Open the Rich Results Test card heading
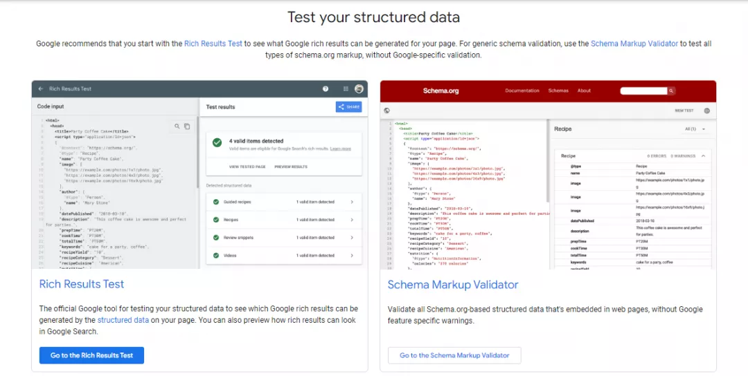The width and height of the screenshot is (748, 376). (82, 284)
